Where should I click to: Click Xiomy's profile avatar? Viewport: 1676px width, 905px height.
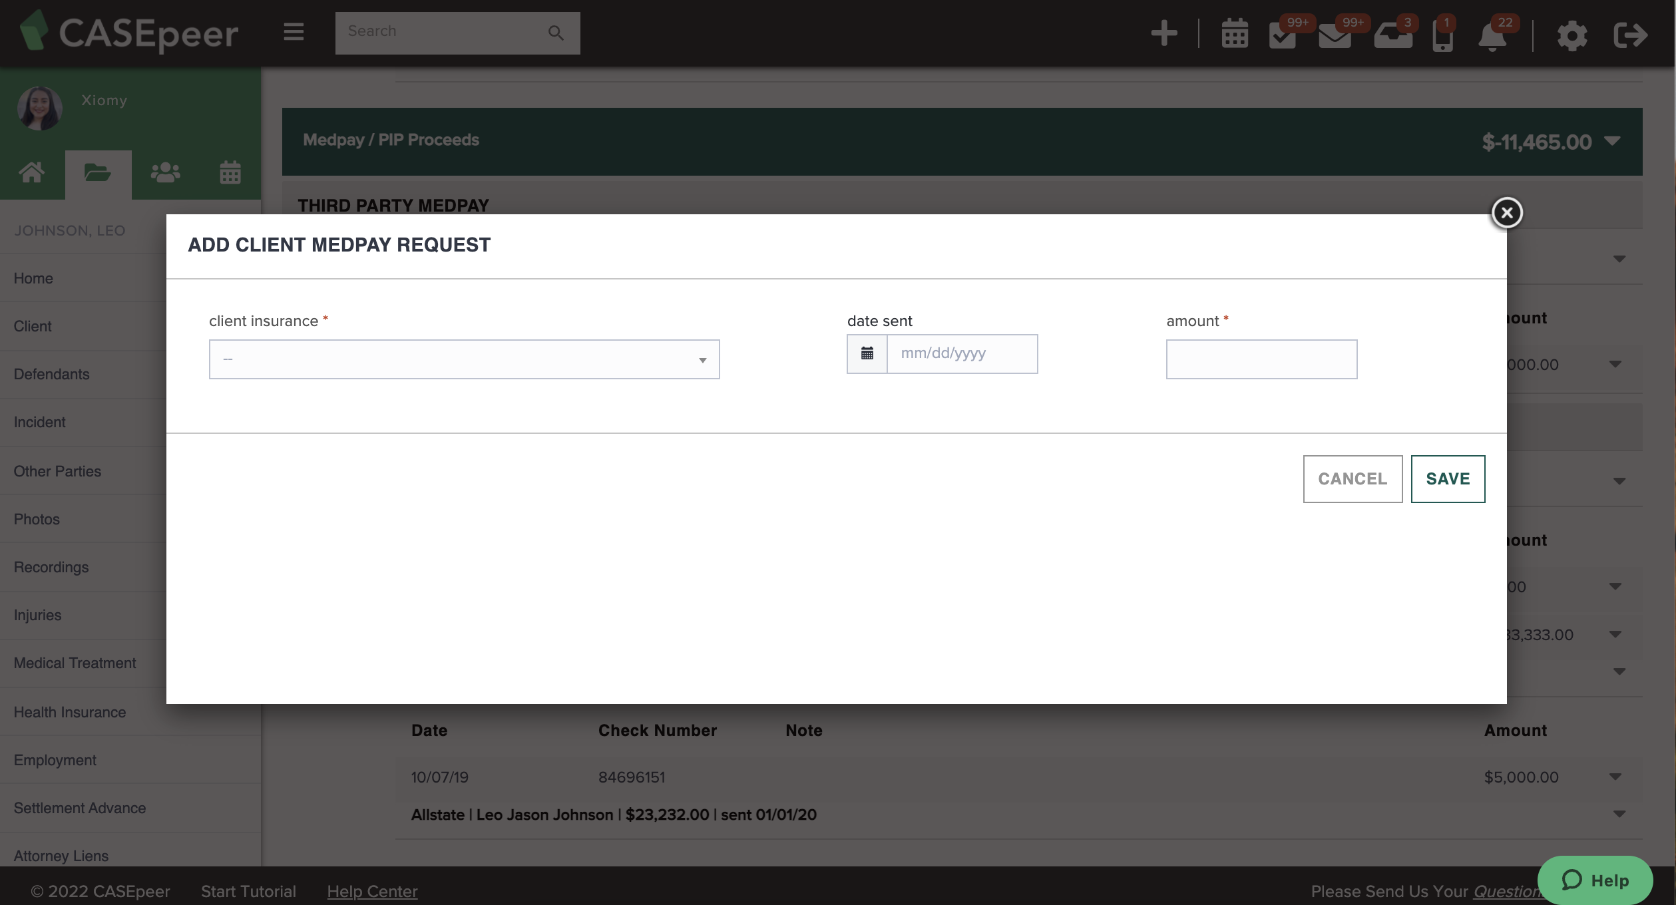tap(40, 108)
